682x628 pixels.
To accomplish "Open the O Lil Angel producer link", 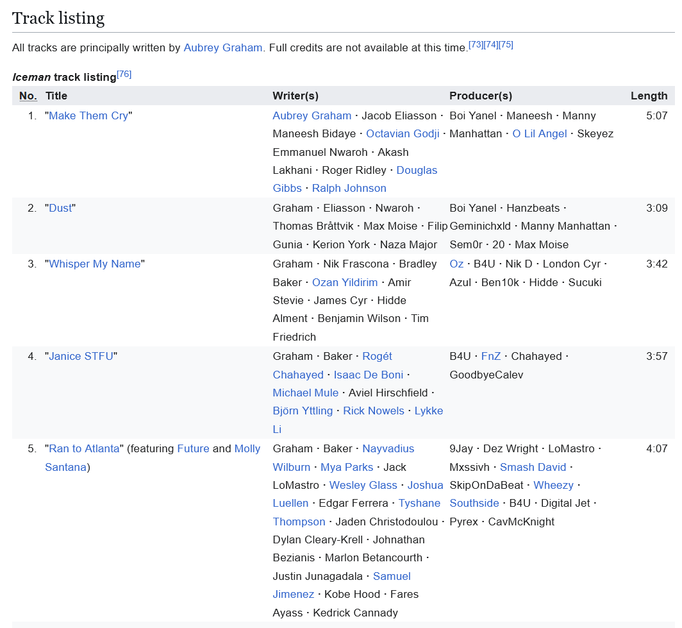I will click(539, 133).
